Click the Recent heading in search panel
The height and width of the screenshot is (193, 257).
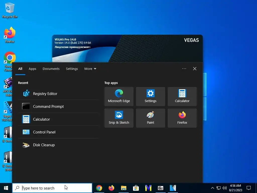[23, 83]
